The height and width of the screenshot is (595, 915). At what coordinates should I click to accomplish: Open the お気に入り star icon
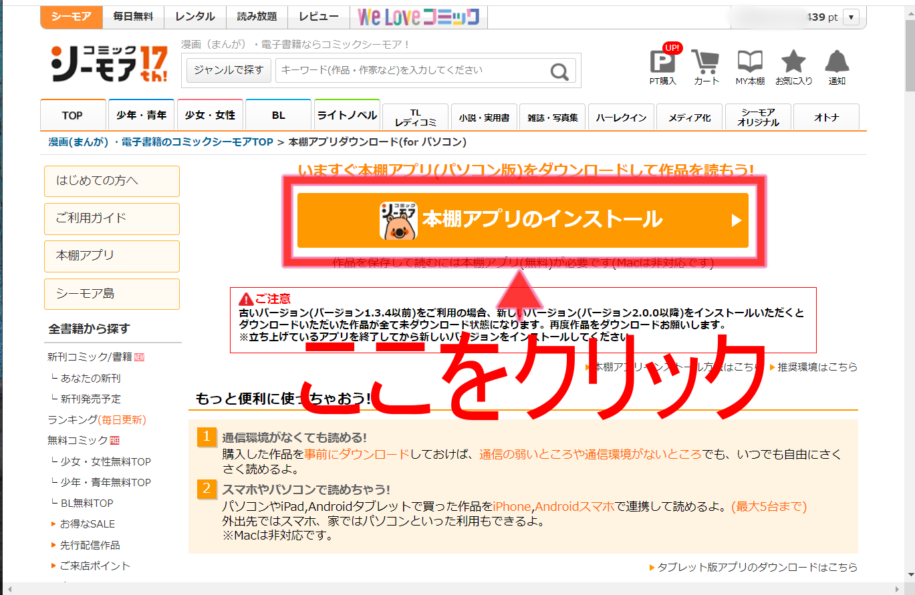pyautogui.click(x=793, y=67)
